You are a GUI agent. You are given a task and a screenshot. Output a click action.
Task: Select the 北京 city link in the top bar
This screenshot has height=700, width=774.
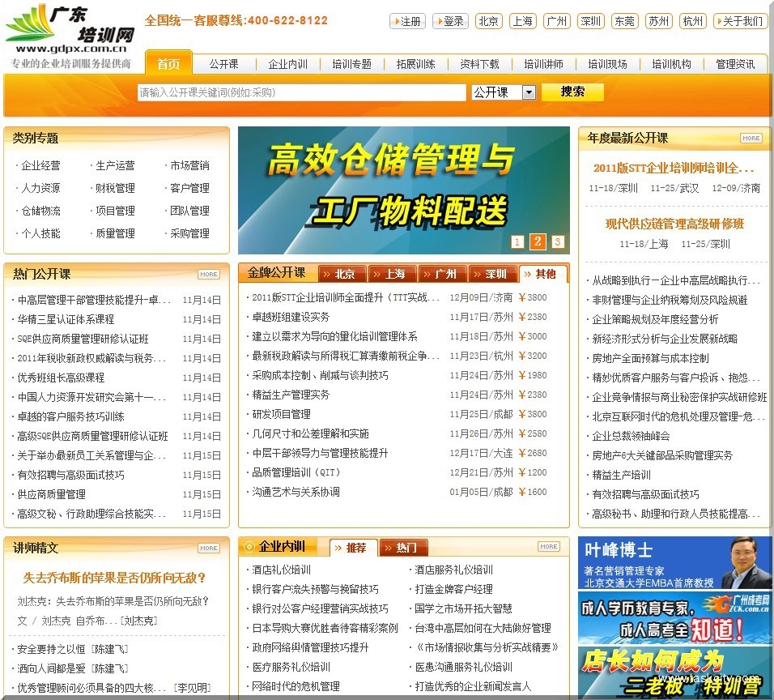(x=488, y=22)
